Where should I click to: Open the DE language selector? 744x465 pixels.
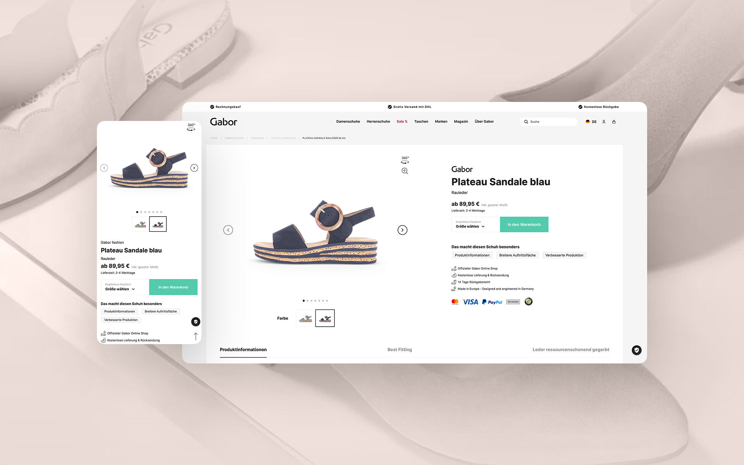[591, 122]
